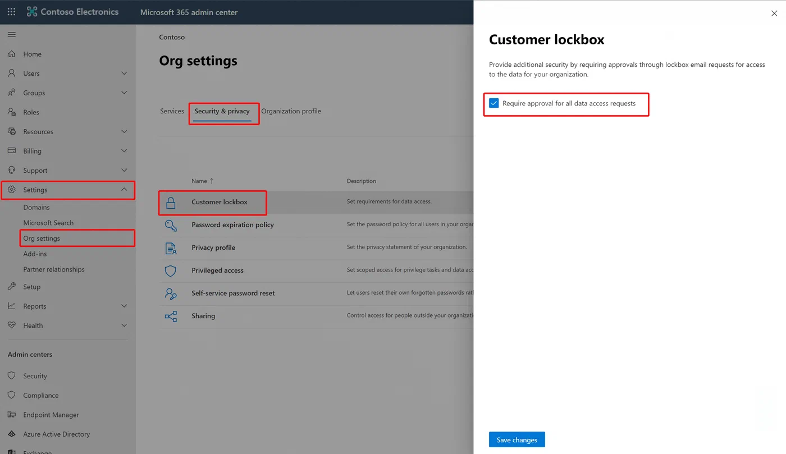Collapse the navigation hamburger menu
This screenshot has height=454, width=786.
[12, 35]
